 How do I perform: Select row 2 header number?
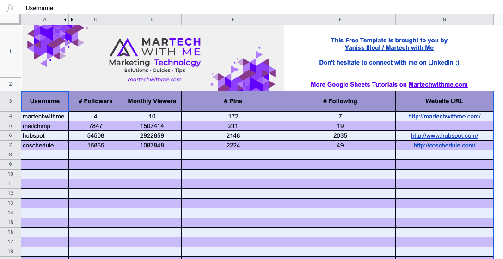point(11,84)
